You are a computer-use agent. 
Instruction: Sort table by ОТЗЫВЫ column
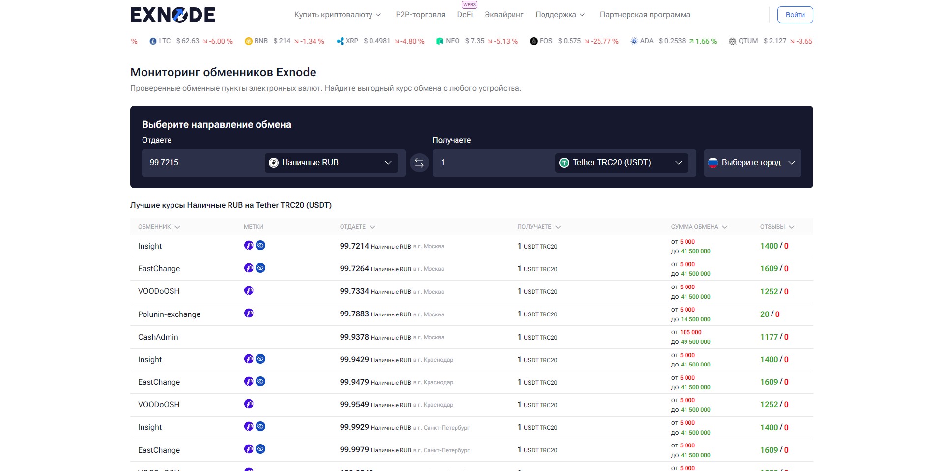[777, 227]
